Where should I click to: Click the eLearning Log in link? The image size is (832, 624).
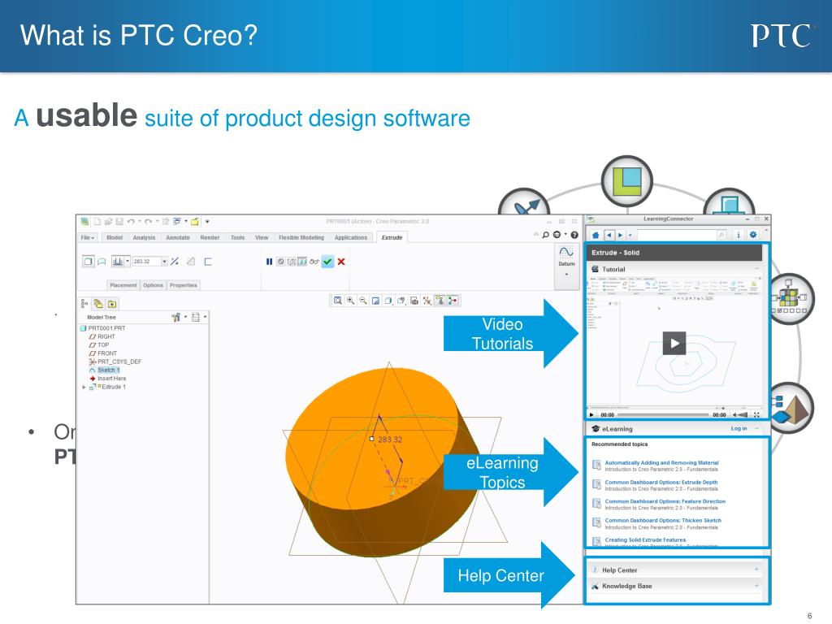pyautogui.click(x=739, y=428)
